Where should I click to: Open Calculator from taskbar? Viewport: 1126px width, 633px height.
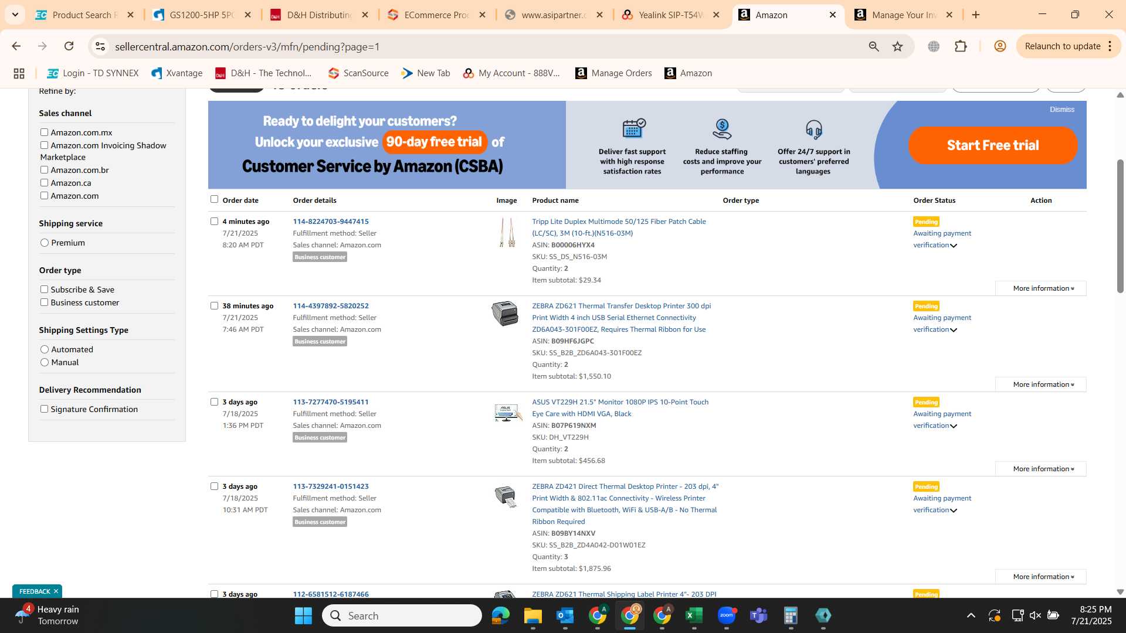tap(791, 615)
